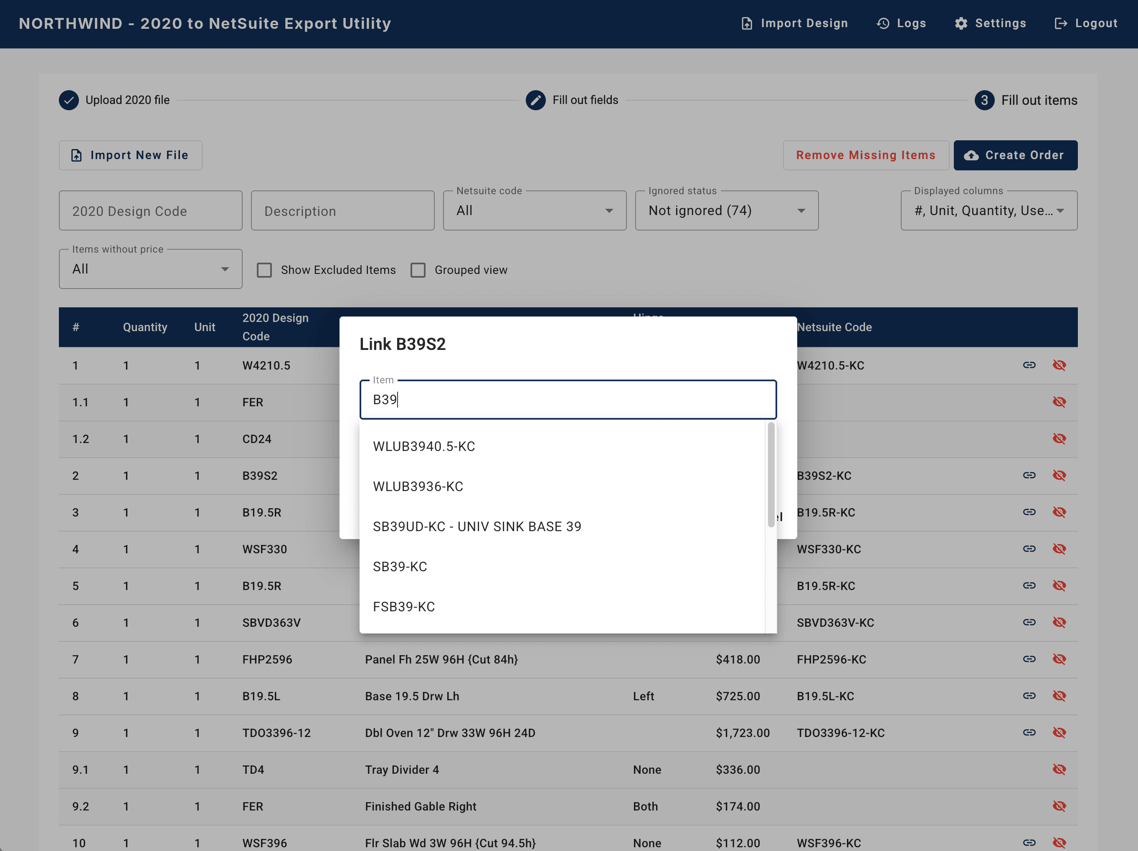
Task: Toggle ignore eye icon for FHP2596 row
Action: (1059, 659)
